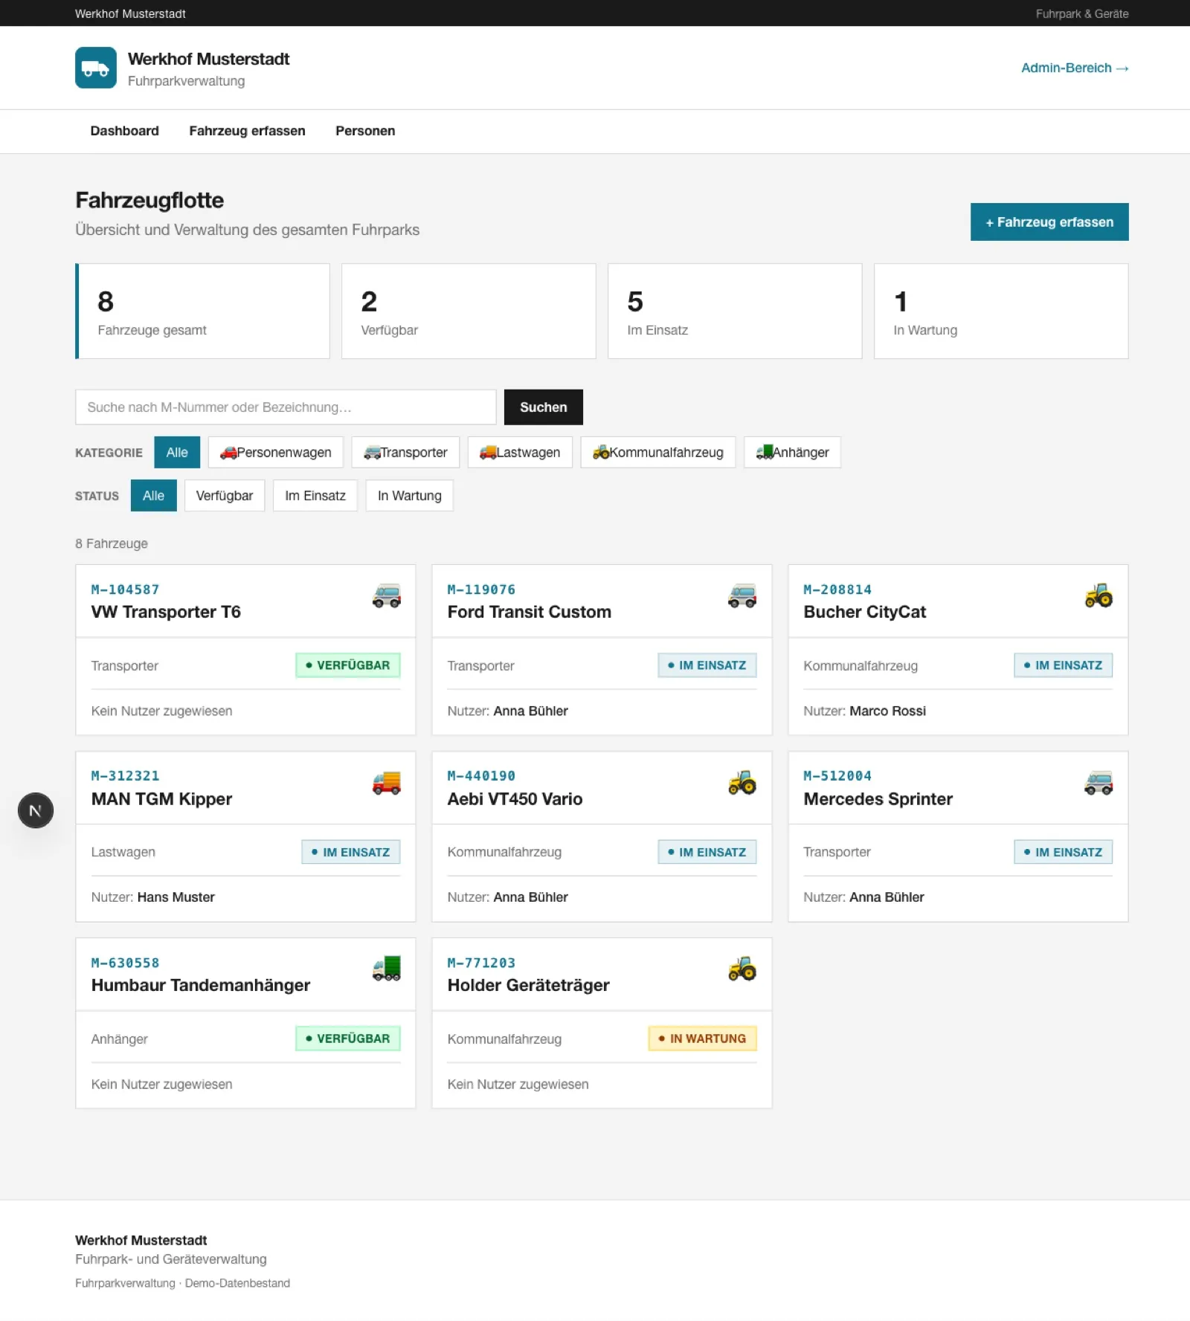Click the 8 Fahrzeuge result count
Viewport: 1190px width, 1321px height.
(x=112, y=543)
